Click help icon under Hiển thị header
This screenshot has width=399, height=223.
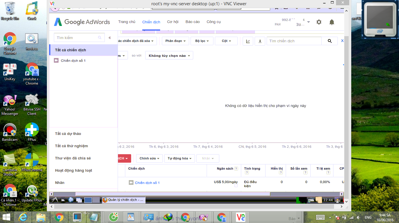281,173
